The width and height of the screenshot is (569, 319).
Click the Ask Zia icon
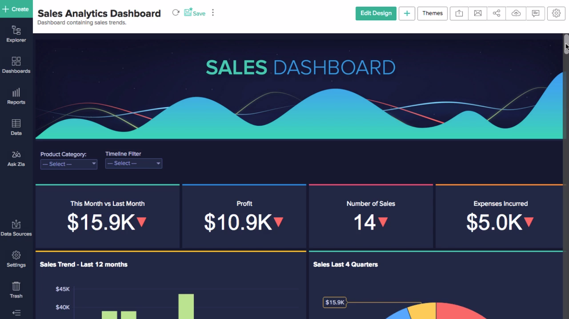(x=16, y=158)
